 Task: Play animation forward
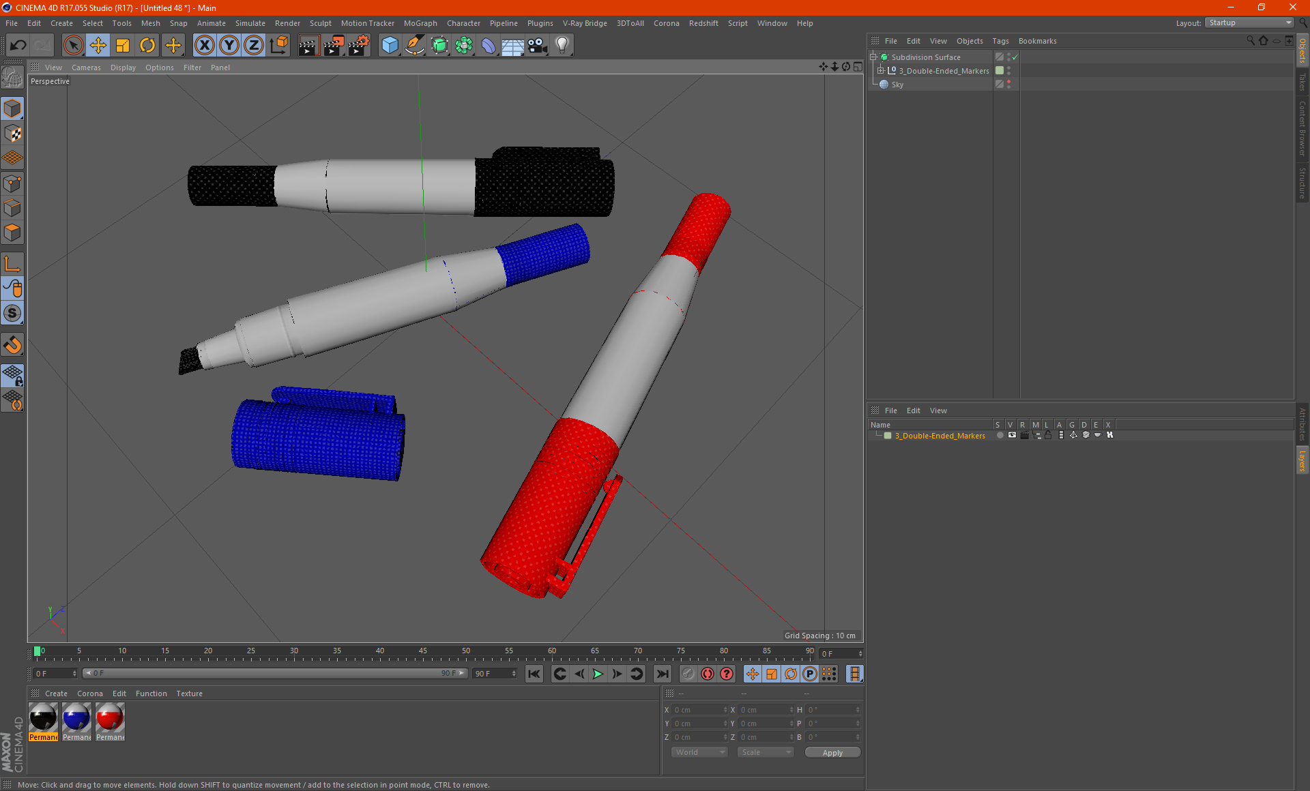(598, 674)
